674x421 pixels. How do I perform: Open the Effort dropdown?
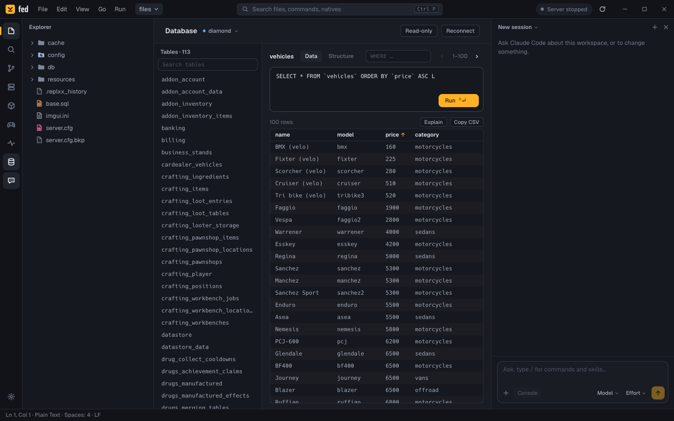tap(636, 393)
